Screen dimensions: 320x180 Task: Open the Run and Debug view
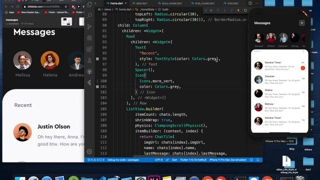coord(89,38)
